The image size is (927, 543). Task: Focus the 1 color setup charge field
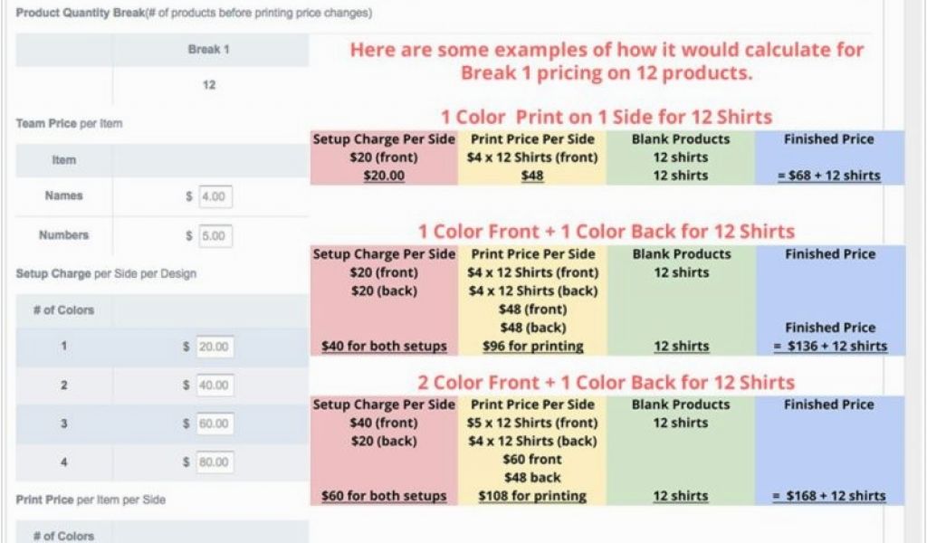215,347
